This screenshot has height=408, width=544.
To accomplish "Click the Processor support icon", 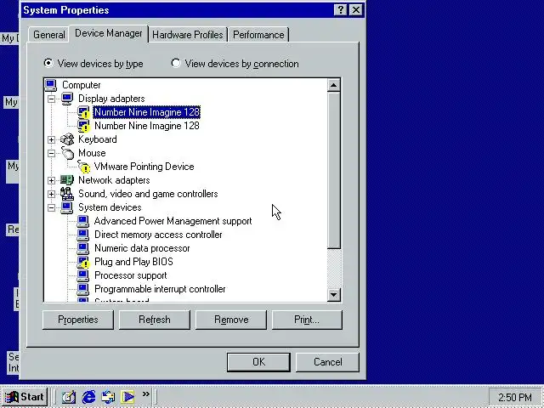I will [83, 275].
